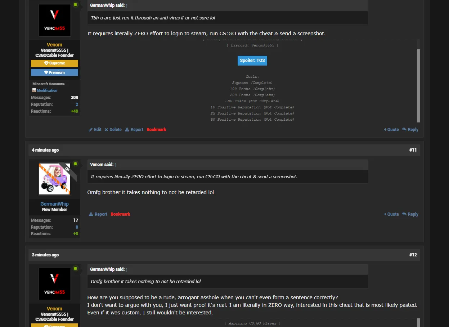The width and height of the screenshot is (449, 327).
Task: Jump to quoted post via the arrow after 'GermanWhip said:' at top
Action: tap(126, 6)
